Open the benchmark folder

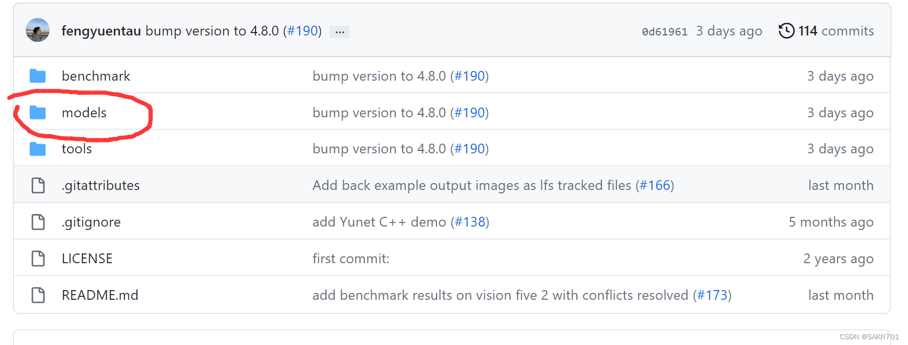(96, 76)
